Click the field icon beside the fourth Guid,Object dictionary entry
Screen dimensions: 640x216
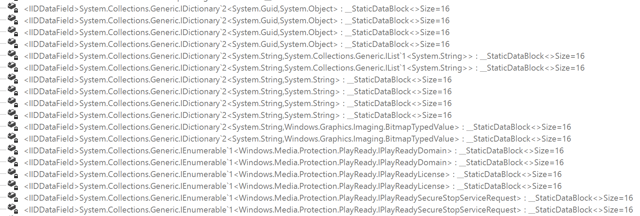click(x=13, y=43)
